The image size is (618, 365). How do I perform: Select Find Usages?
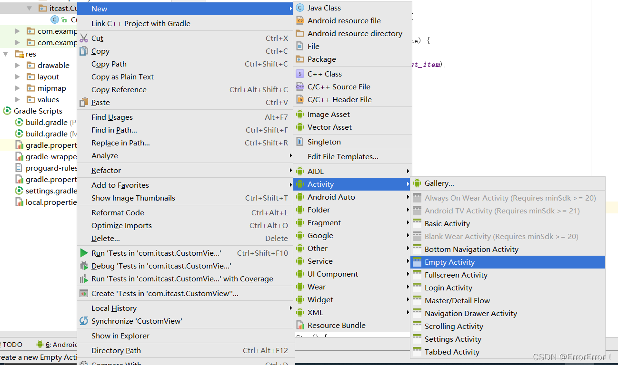tap(186, 117)
